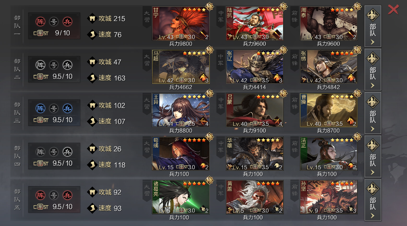Toggle the 号 icon in 部队五

tap(54, 195)
